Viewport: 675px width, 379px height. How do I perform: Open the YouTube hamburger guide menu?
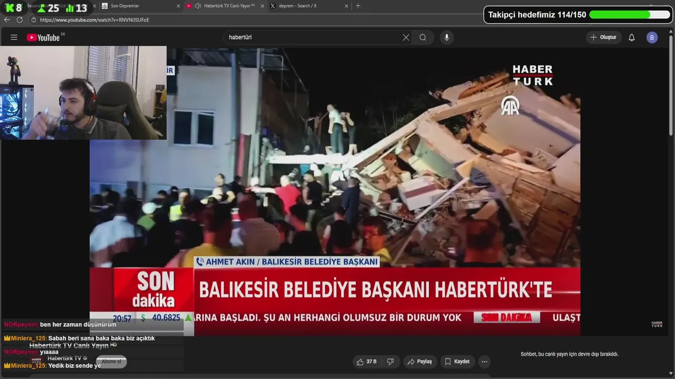[14, 37]
